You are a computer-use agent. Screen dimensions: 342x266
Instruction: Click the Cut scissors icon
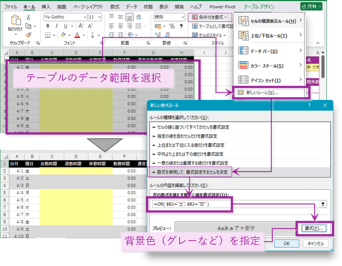pyautogui.click(x=29, y=17)
